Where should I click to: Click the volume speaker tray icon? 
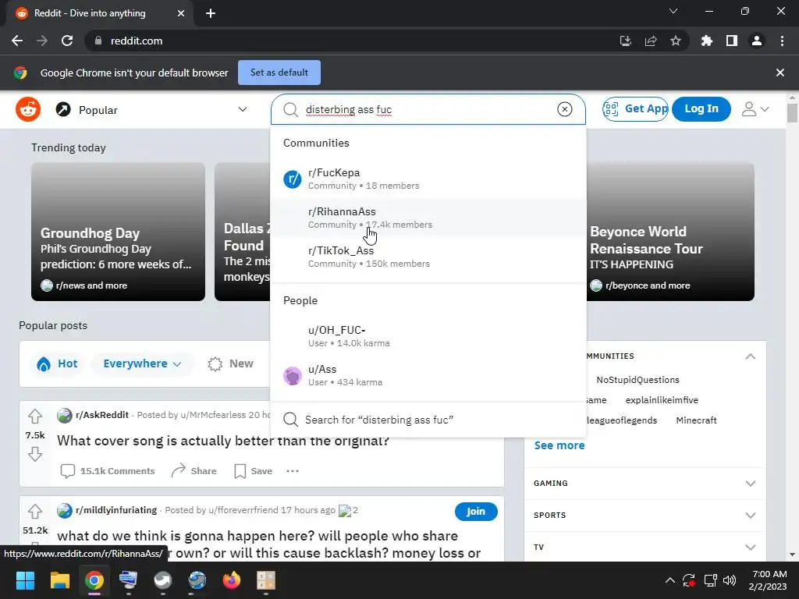click(x=730, y=580)
